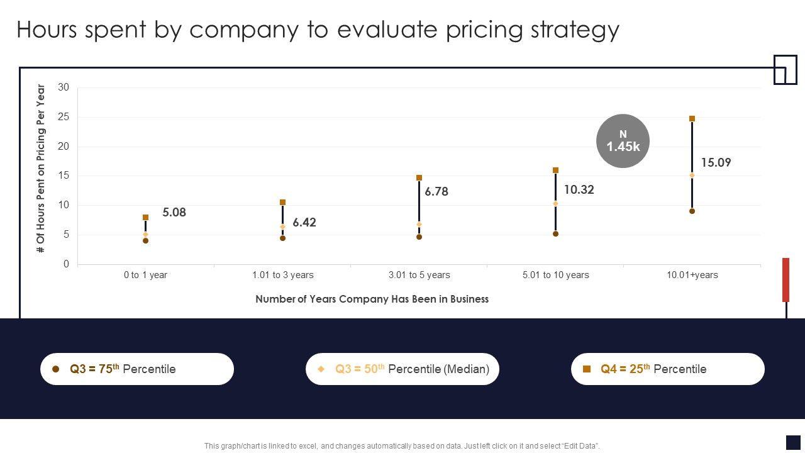Image resolution: width=805 pixels, height=453 pixels.
Task: Select the top square marker for 10.01+years
Action: [692, 119]
